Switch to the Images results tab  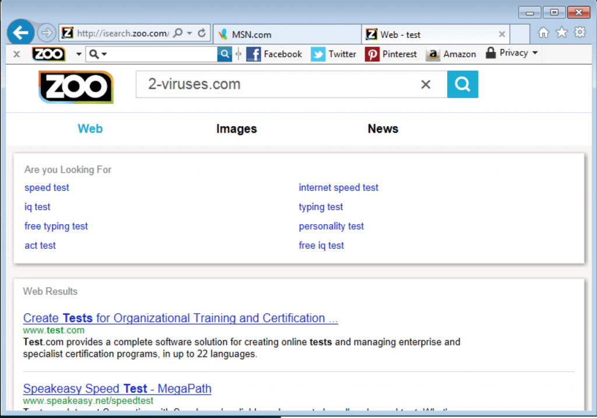(x=237, y=129)
